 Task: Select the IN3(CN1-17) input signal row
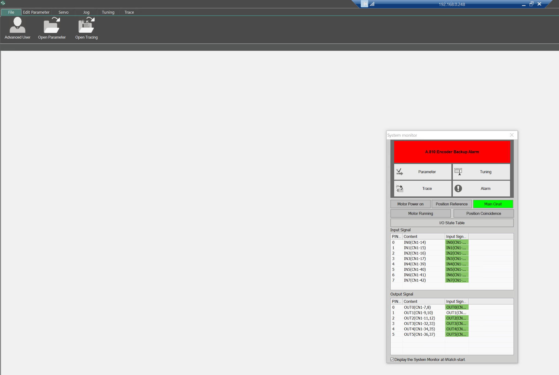[x=415, y=259]
